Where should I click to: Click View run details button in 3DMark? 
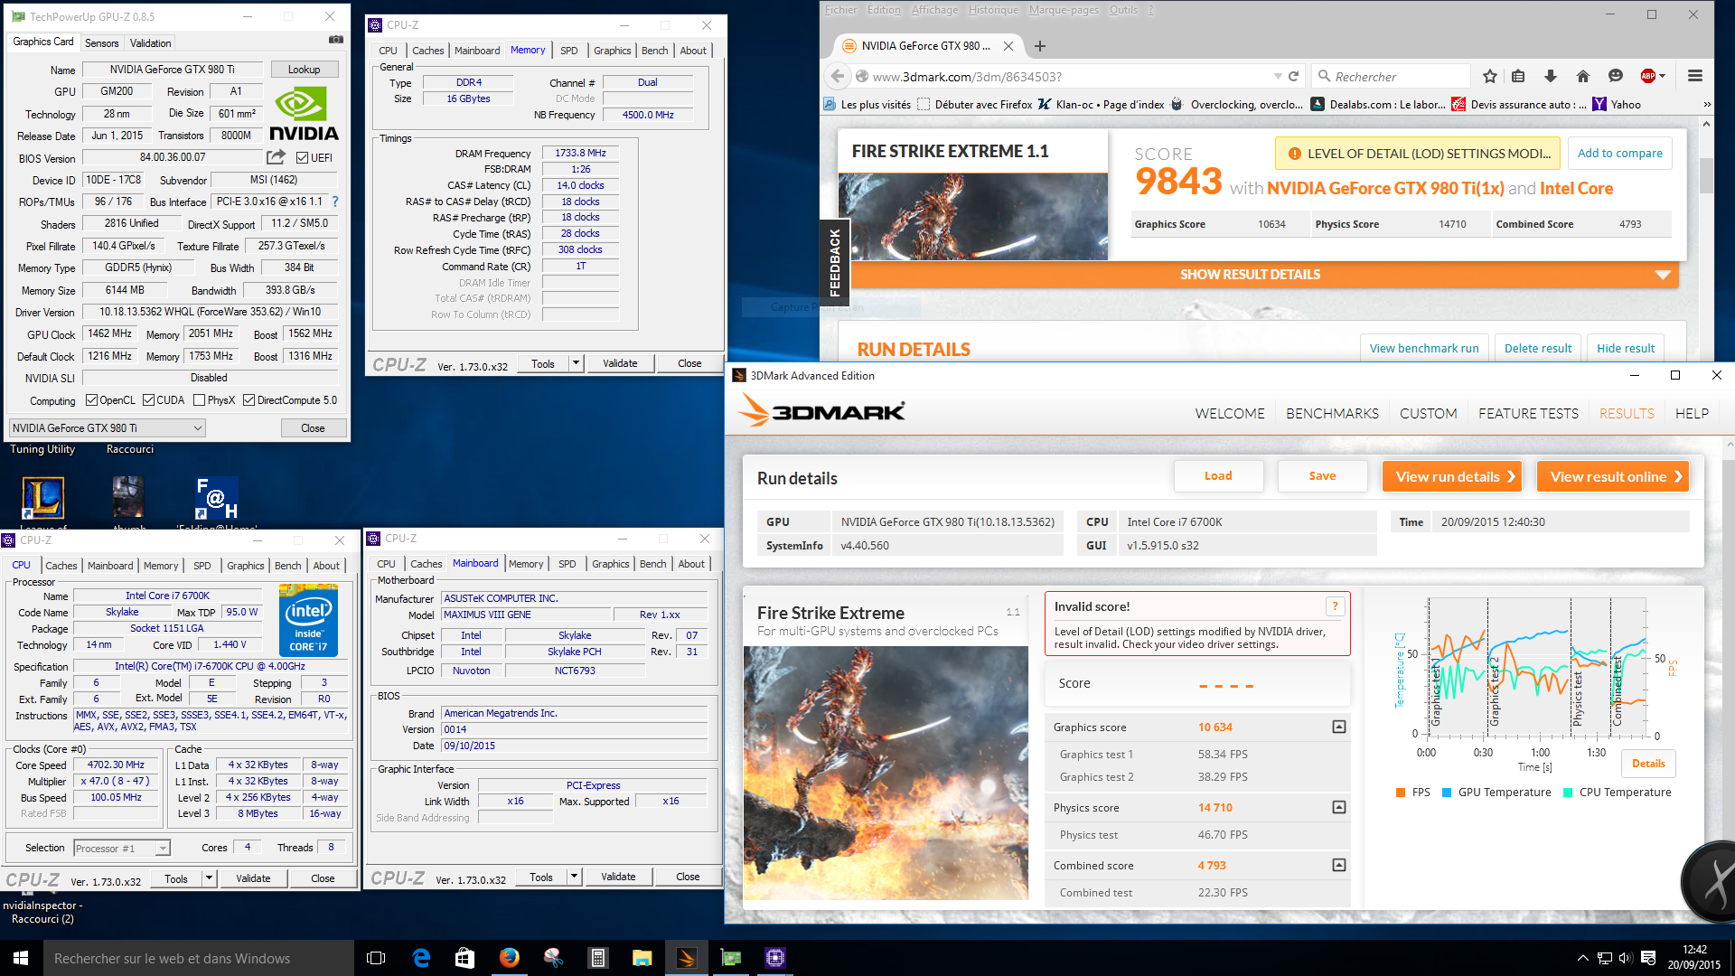(1452, 476)
